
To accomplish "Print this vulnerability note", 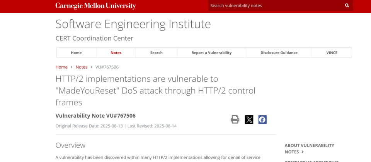I will point(235,120).
